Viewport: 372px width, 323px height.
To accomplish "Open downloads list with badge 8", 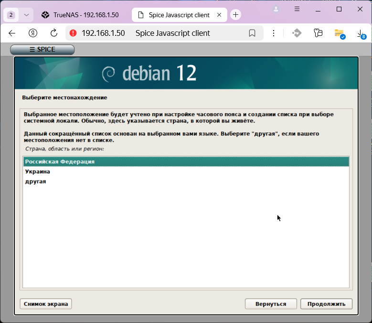I will pos(361,34).
